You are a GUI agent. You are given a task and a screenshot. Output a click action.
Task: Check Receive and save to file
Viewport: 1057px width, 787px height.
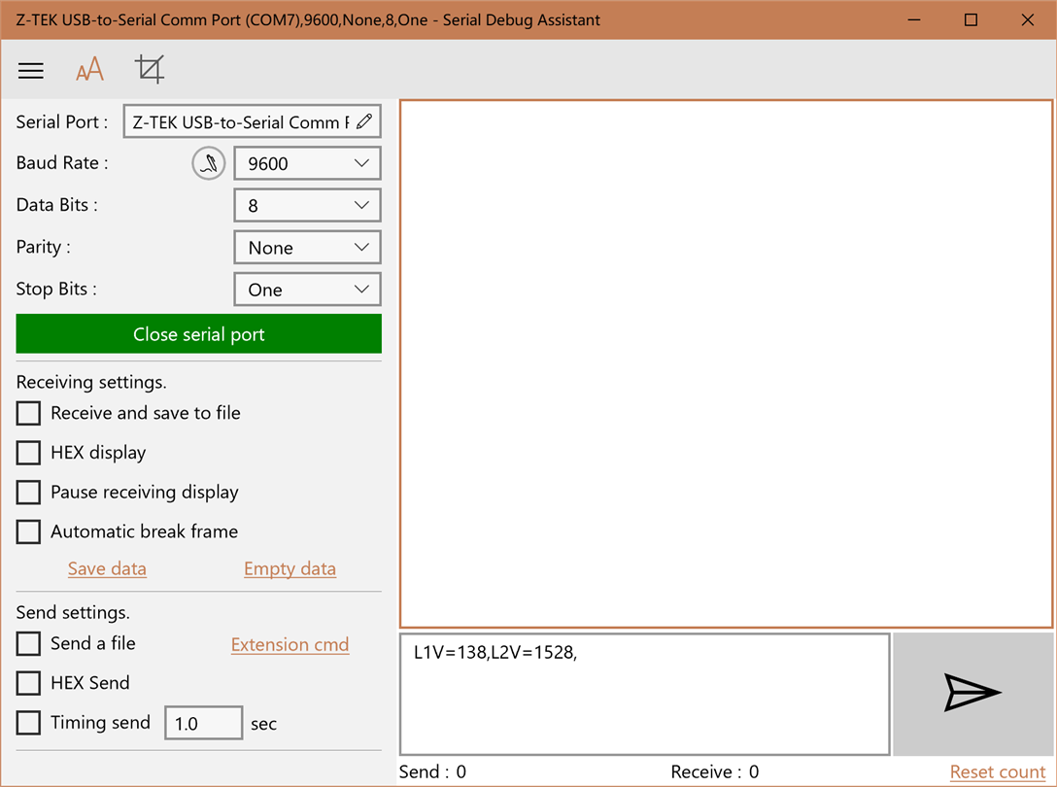28,413
